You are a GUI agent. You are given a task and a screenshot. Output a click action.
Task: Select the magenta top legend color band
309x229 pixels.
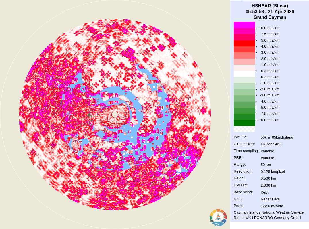click(244, 25)
